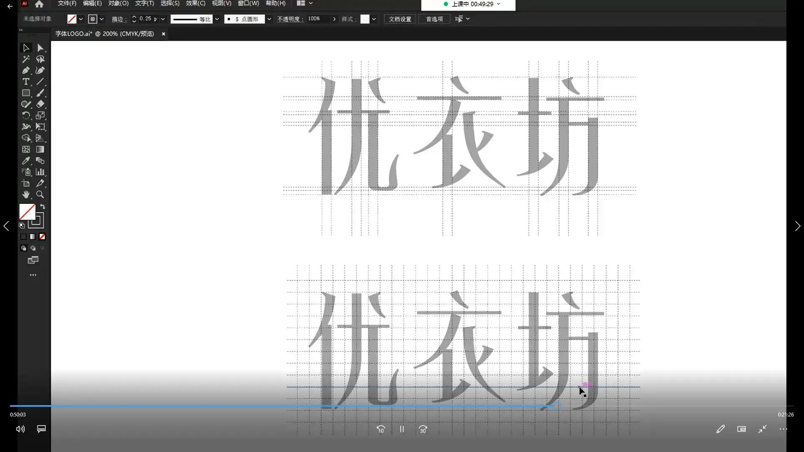Select the Rectangle tool
This screenshot has height=452, width=804.
tap(26, 93)
